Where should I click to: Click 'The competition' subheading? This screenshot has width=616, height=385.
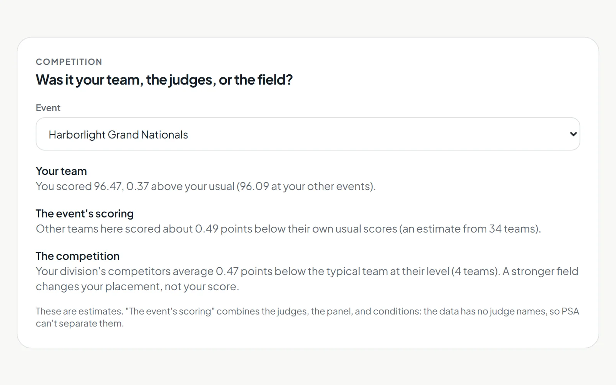pos(78,256)
